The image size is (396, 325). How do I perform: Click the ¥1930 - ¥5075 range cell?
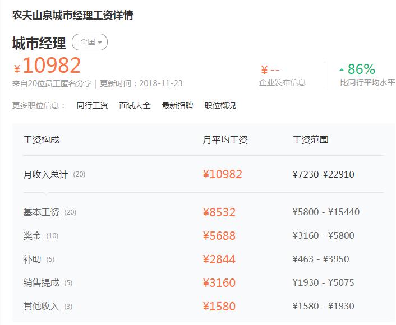323,282
